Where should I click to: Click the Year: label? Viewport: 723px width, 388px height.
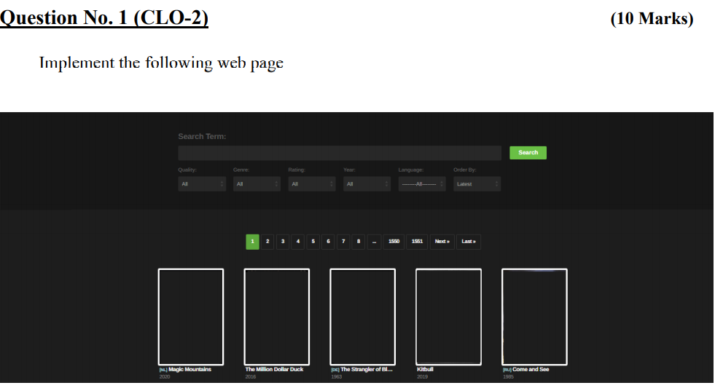[349, 170]
